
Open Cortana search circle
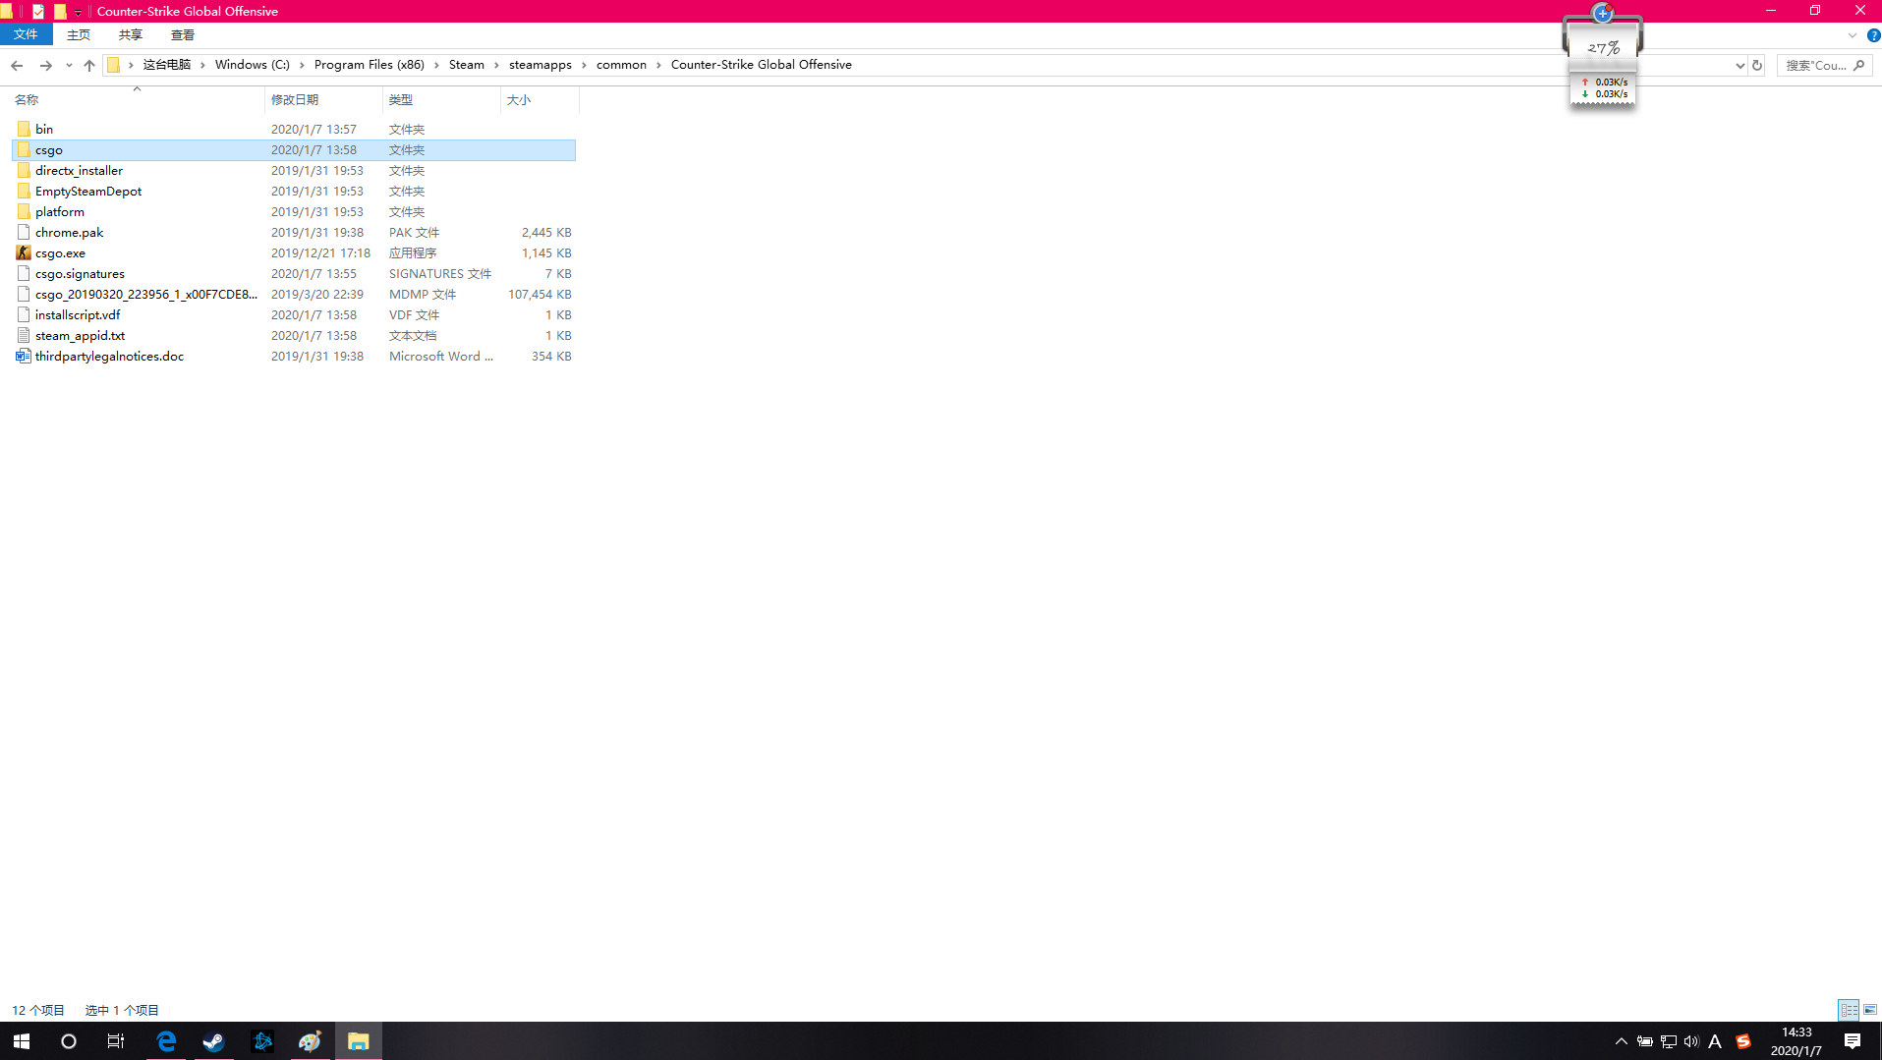point(69,1041)
